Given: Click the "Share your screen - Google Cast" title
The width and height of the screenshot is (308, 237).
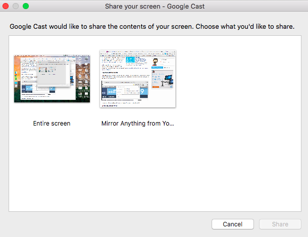Looking at the screenshot, I should click(x=155, y=6).
